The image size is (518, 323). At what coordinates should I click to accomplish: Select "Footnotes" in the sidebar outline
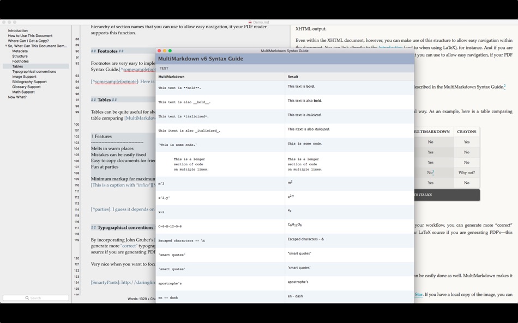22,61
